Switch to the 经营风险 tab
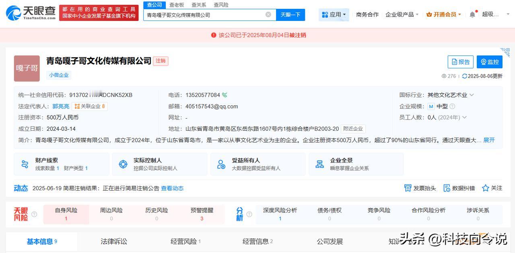This screenshot has width=515, height=253. [x=185, y=241]
